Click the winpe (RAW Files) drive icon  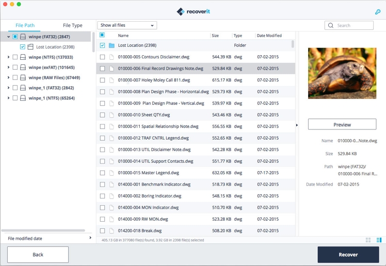pos(23,78)
